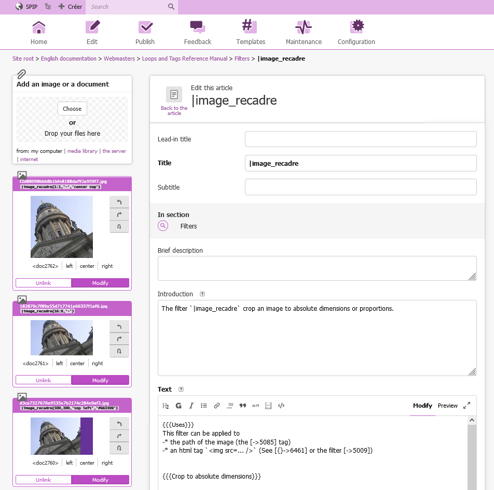The width and height of the screenshot is (494, 490).
Task: Insert code tag with </> icon
Action: [281, 406]
